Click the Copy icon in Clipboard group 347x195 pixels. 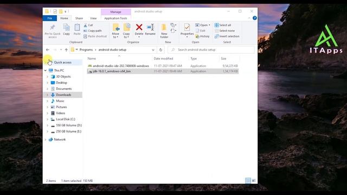(x=66, y=29)
